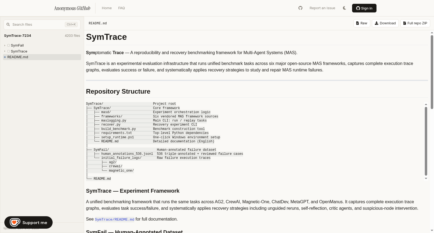Click the Ctrl+K shortcut badge
This screenshot has width=434, height=233.
(x=71, y=25)
